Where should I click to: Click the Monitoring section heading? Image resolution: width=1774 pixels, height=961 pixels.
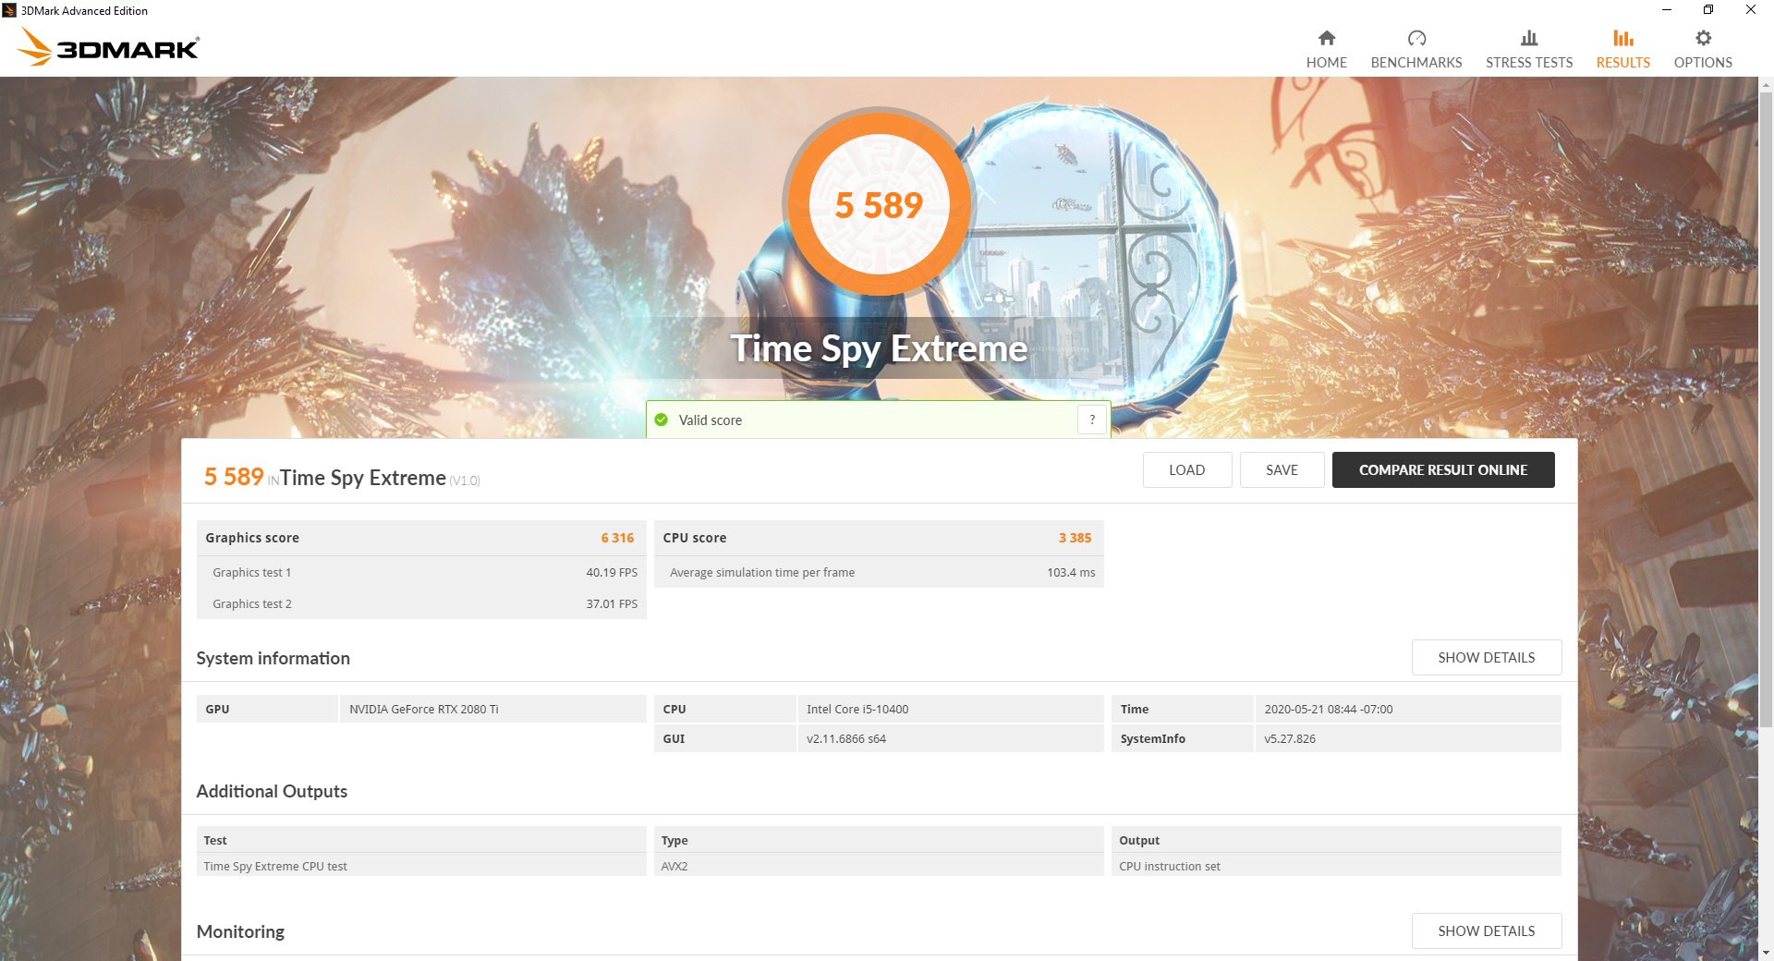(x=240, y=931)
